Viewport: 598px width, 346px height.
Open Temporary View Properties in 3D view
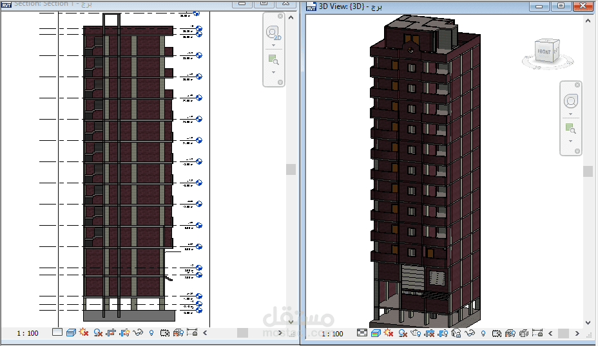497,333
